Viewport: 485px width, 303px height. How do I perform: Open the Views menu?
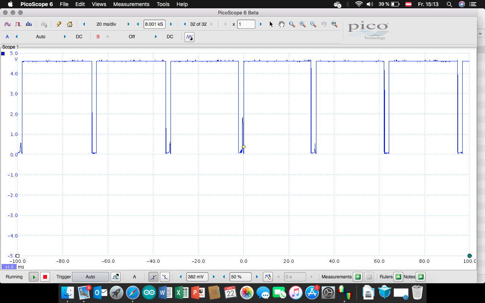(x=99, y=4)
